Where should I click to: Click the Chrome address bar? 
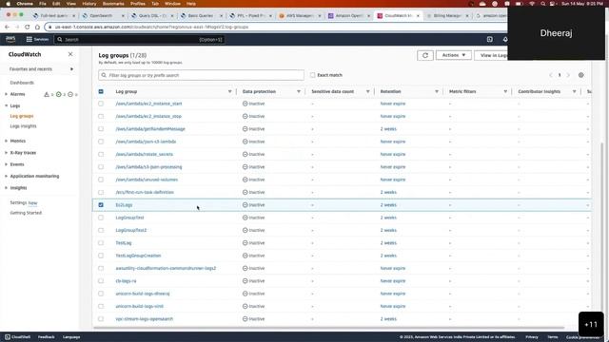click(x=276, y=27)
